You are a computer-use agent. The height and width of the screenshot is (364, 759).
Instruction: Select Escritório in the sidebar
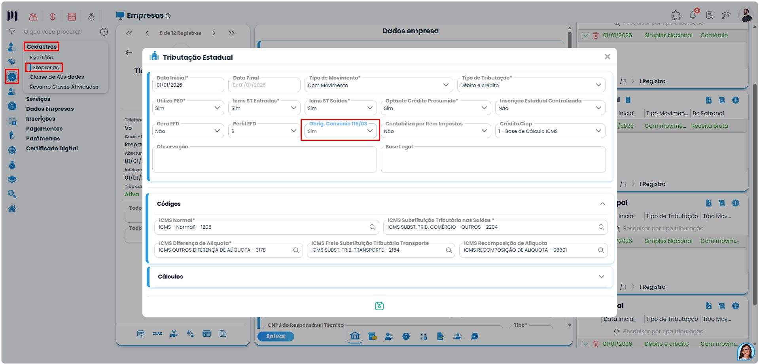pyautogui.click(x=41, y=57)
